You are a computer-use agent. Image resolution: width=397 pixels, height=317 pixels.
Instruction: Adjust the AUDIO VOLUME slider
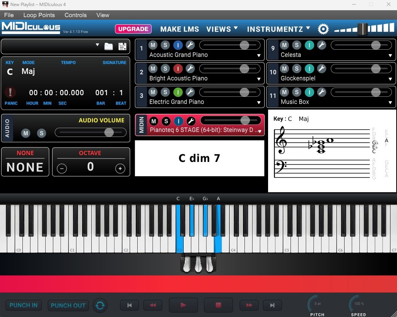(x=91, y=132)
